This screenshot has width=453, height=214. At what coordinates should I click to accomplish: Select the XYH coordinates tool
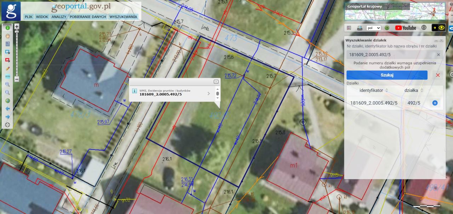click(x=7, y=76)
